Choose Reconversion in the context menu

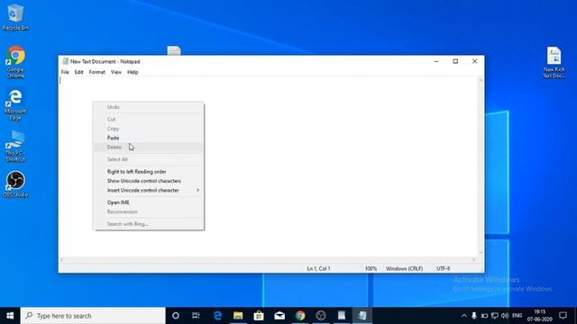[x=148, y=211]
